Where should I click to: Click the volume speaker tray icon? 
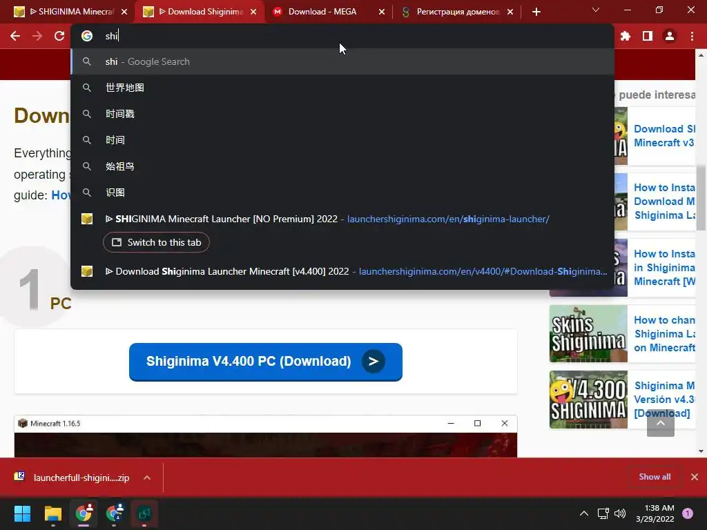(620, 513)
